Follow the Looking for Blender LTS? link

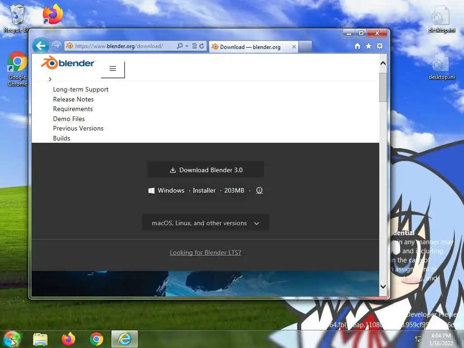pos(205,252)
